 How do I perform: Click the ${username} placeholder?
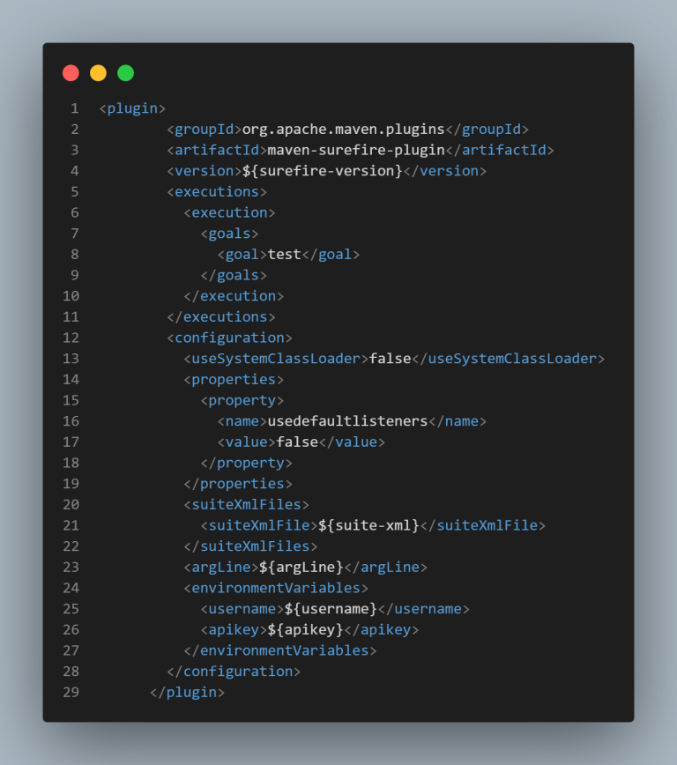click(331, 609)
